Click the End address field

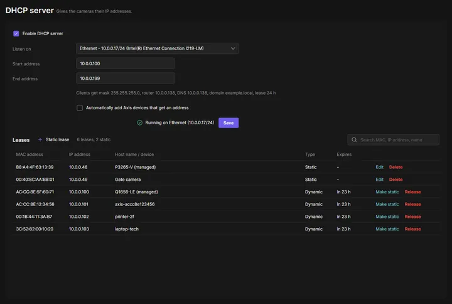click(x=126, y=78)
